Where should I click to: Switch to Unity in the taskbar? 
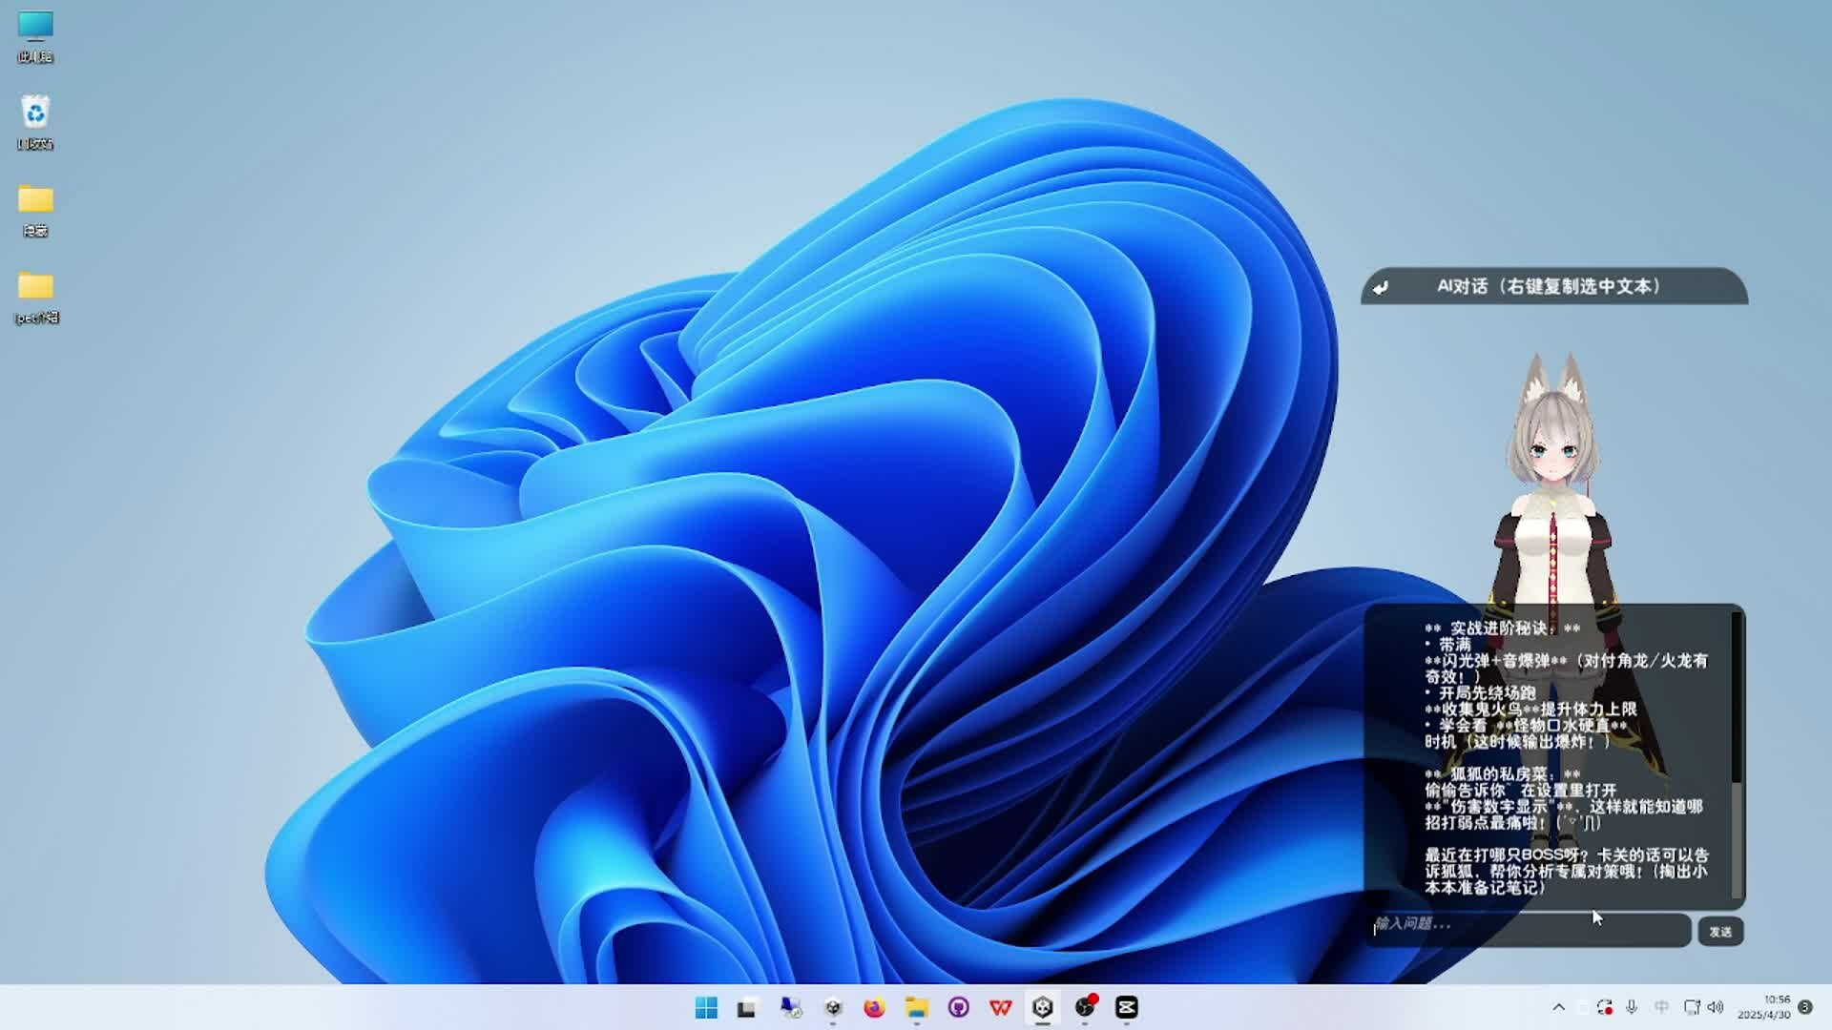tap(1042, 1007)
